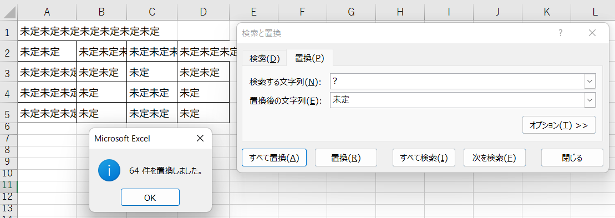
Task: Select cell C5 containing 未定未定
Action: (152, 113)
